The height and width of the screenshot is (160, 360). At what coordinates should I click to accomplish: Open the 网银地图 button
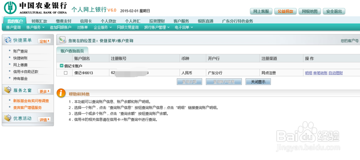[310, 11]
